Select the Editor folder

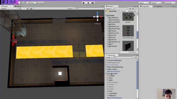click(113, 24)
